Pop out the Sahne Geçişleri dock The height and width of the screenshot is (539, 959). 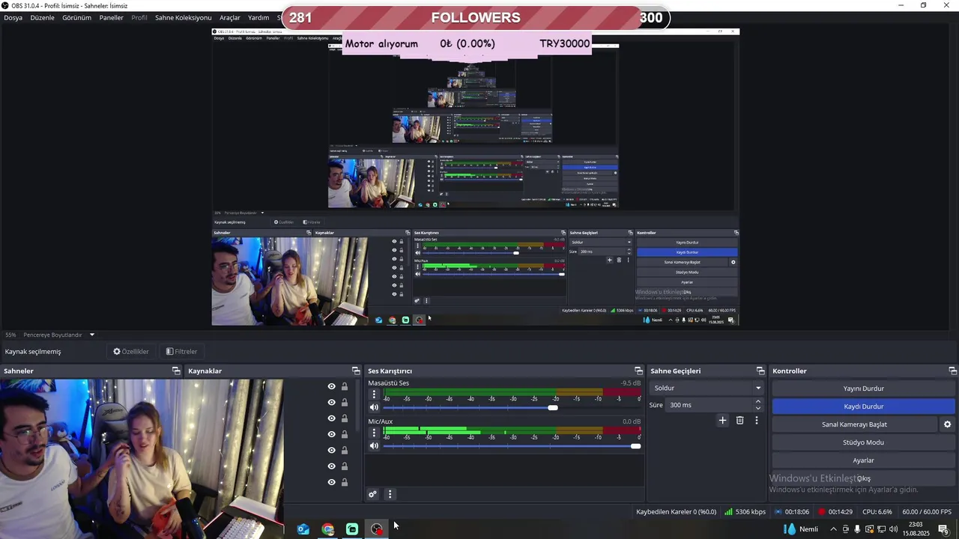coord(760,371)
